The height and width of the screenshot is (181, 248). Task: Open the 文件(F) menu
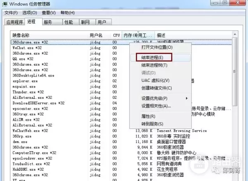tap(11, 13)
